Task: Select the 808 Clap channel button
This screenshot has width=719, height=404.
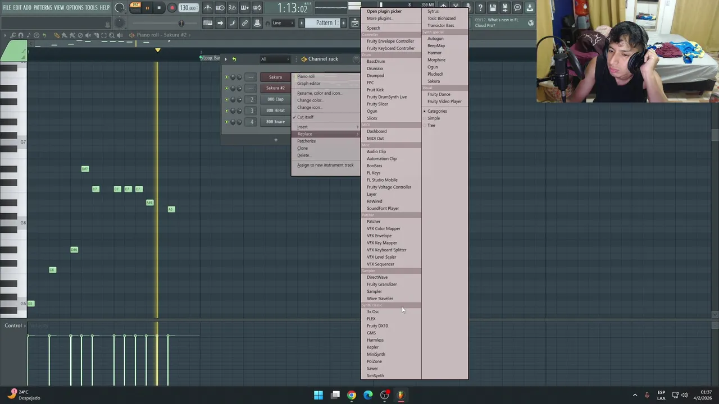Action: click(275, 100)
